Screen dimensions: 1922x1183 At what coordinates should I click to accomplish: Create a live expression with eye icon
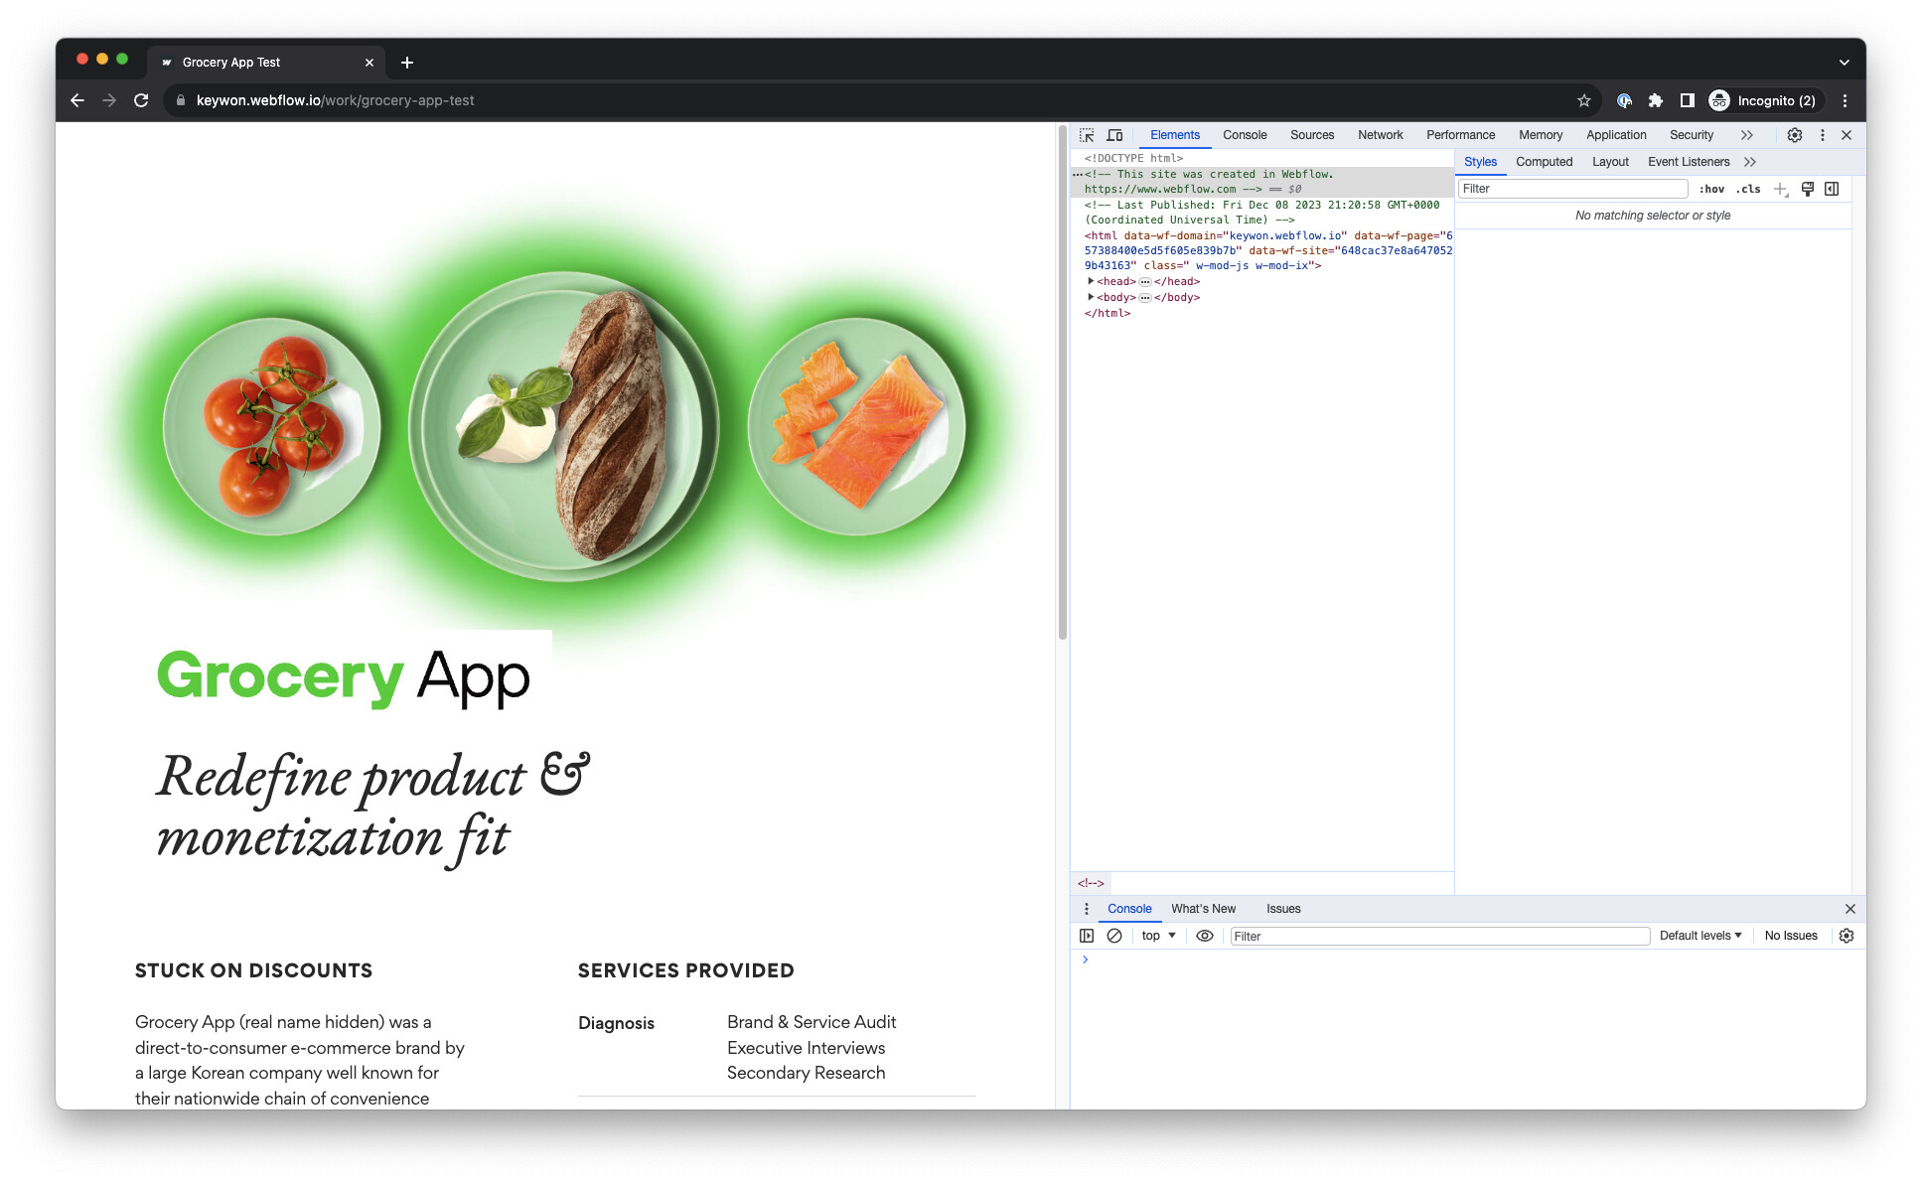tap(1205, 936)
